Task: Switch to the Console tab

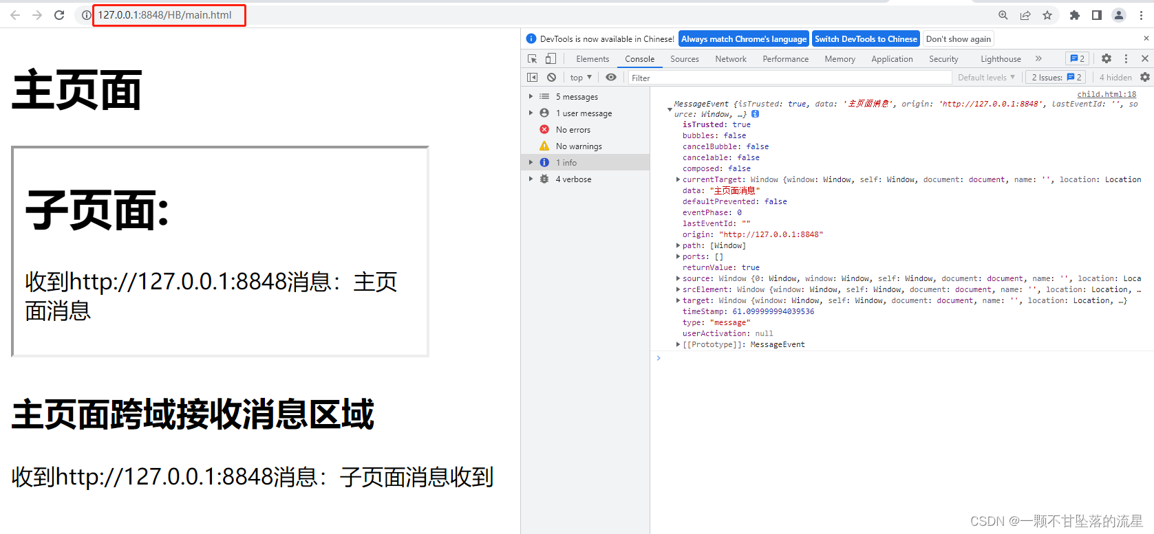Action: 640,59
